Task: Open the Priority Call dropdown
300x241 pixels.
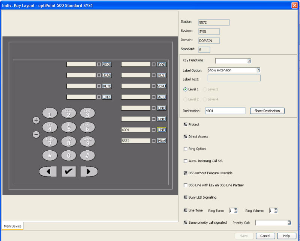Action: coord(289,223)
